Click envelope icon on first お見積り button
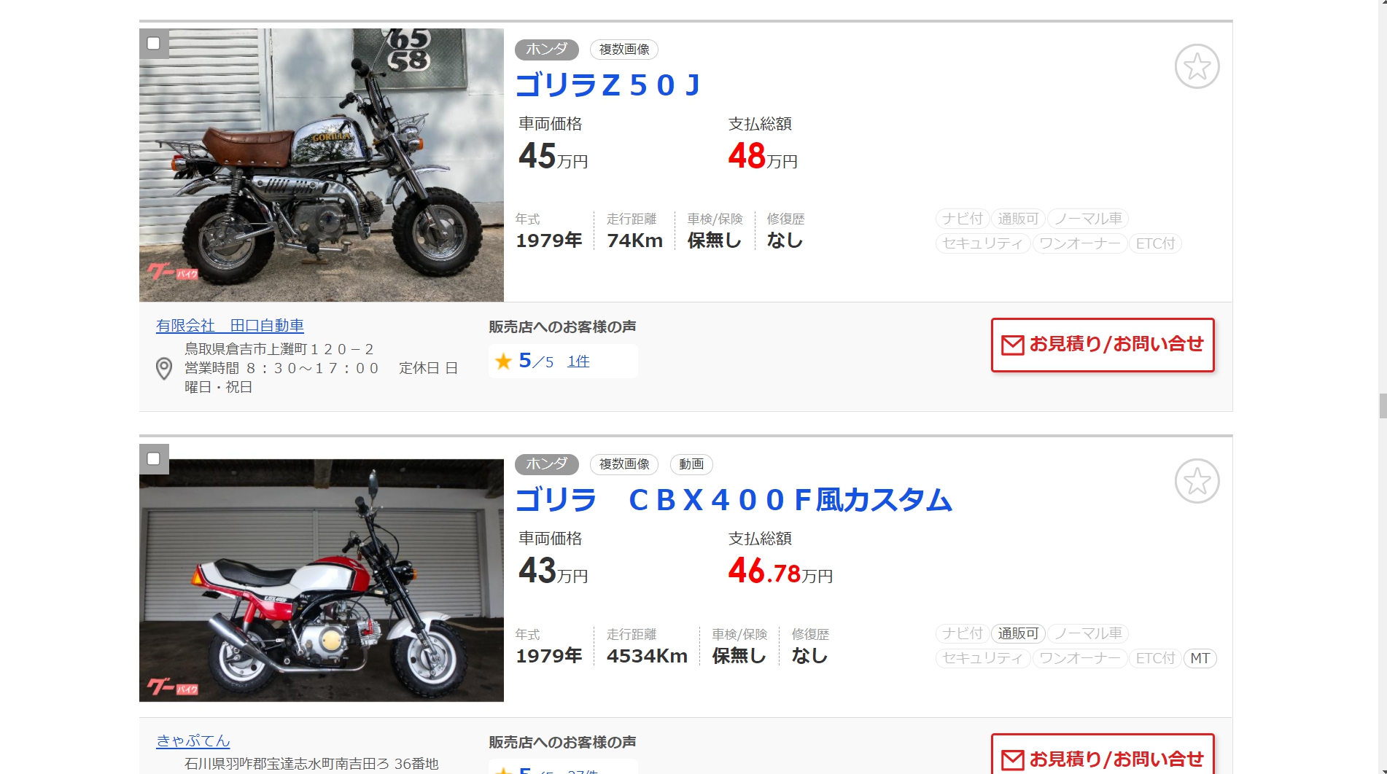This screenshot has width=1387, height=774. 1012,345
